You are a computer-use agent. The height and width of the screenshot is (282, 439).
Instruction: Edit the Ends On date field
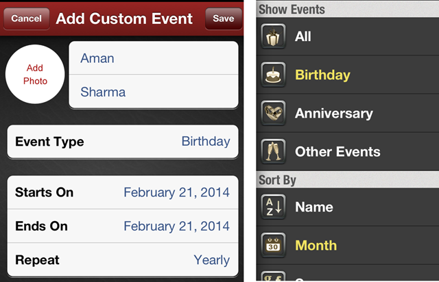click(123, 226)
